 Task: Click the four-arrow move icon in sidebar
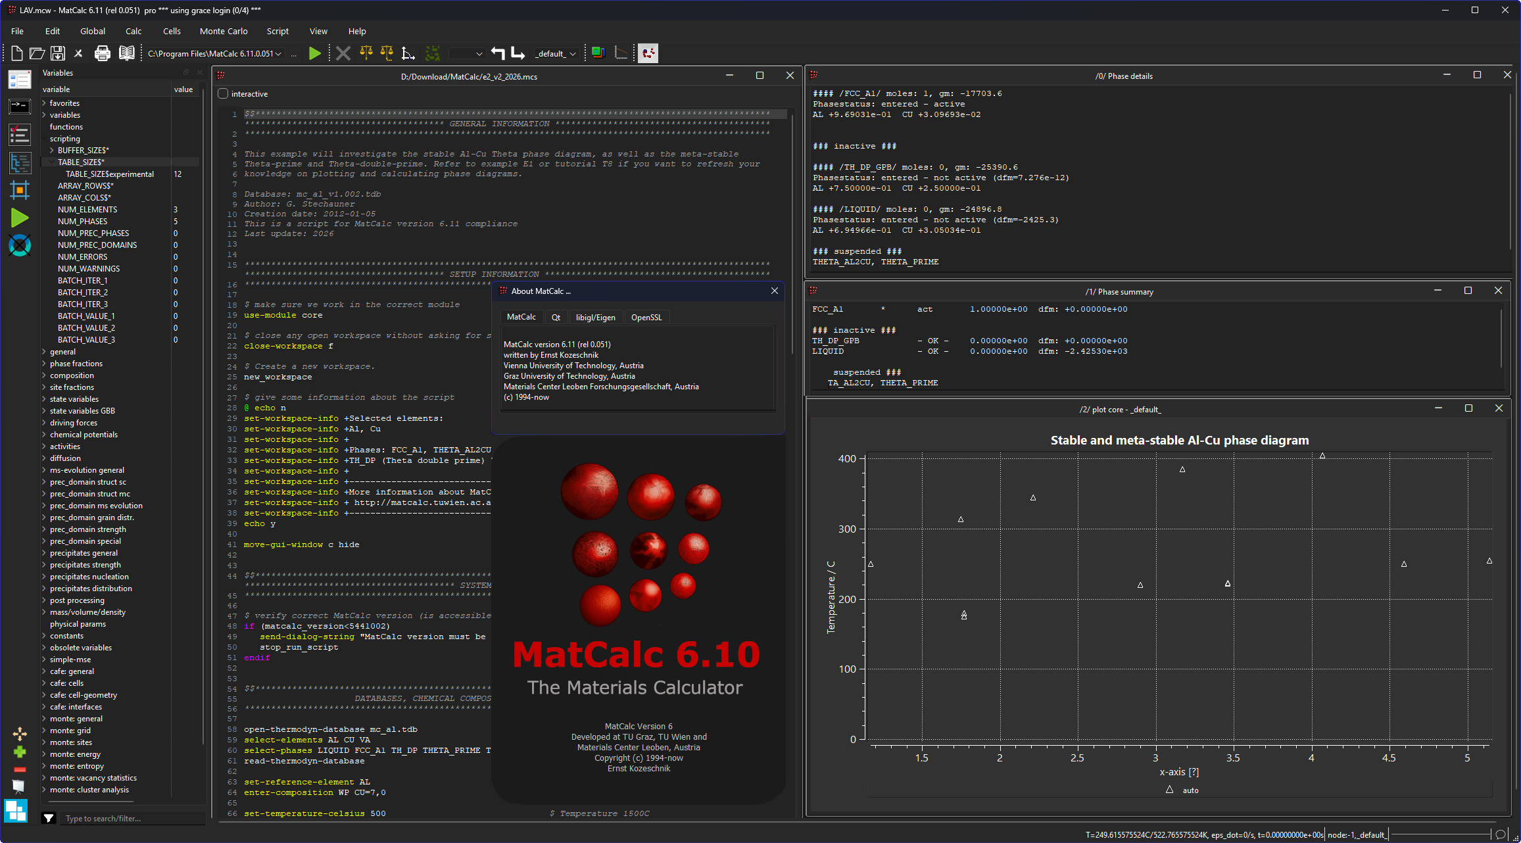click(20, 734)
